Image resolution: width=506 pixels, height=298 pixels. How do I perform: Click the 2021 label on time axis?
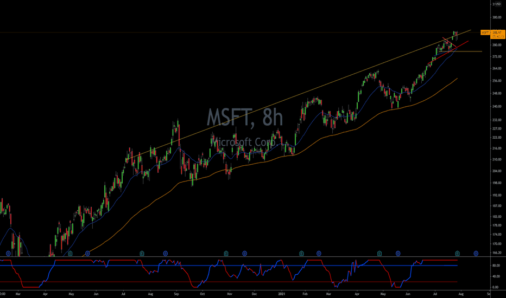tap(282, 294)
